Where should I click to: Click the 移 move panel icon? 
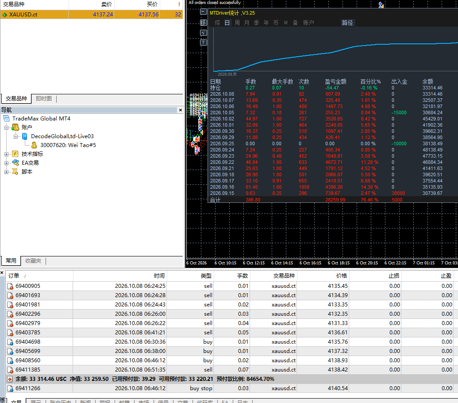click(203, 23)
